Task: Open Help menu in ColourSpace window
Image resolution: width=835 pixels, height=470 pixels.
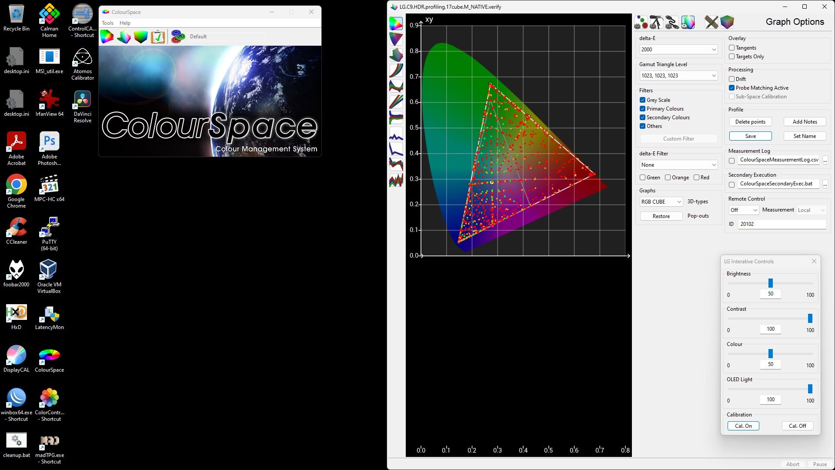Action: point(125,23)
